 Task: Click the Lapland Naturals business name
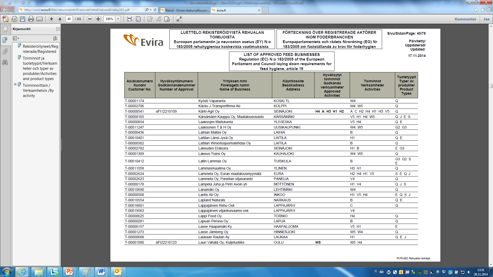pyautogui.click(x=212, y=200)
